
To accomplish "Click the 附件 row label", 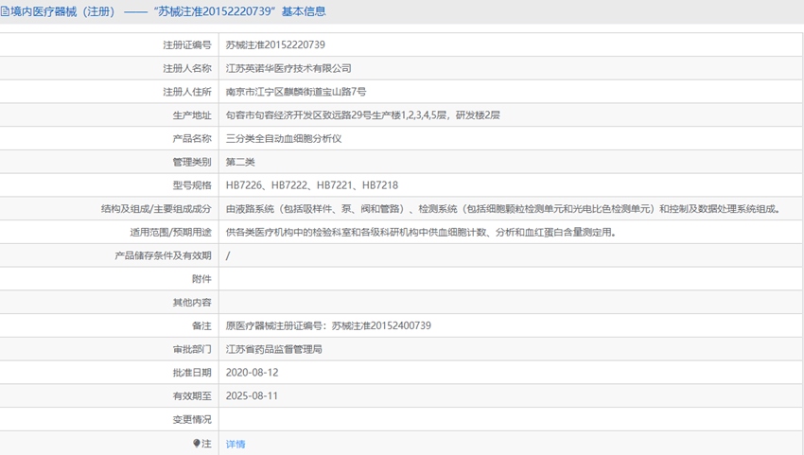I will [201, 279].
